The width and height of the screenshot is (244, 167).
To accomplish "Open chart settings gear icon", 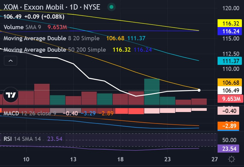I will pos(232,159).
